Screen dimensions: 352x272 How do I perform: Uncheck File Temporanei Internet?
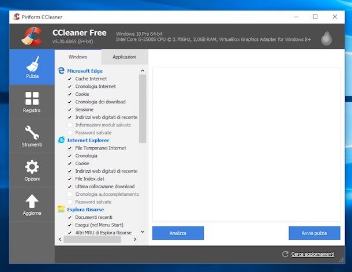[70, 148]
